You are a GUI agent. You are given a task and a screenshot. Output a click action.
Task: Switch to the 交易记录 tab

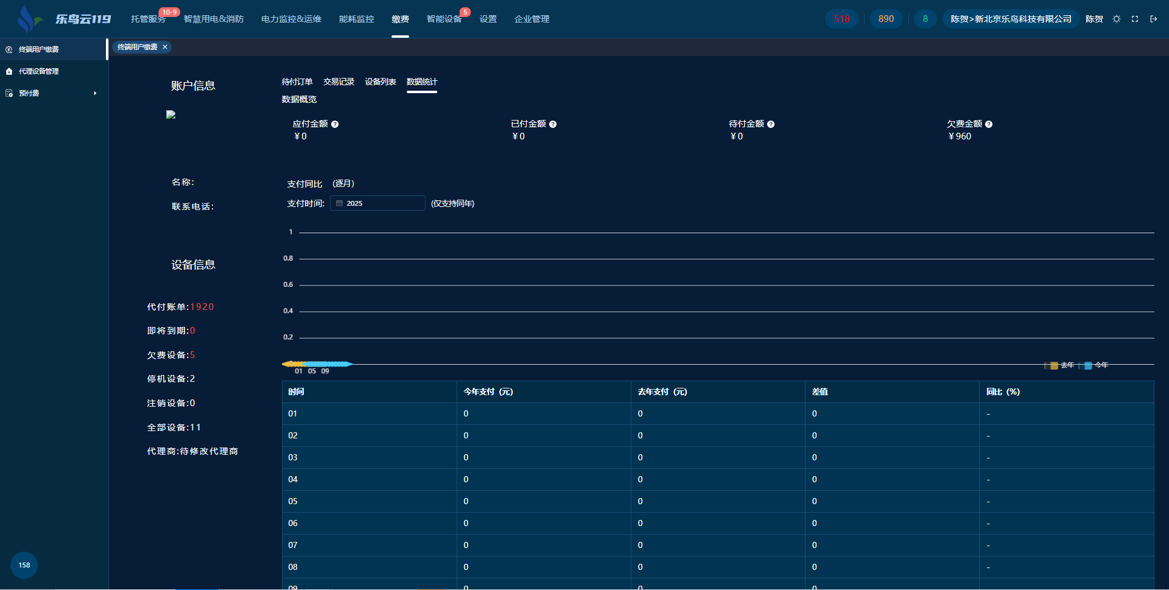pyautogui.click(x=339, y=82)
